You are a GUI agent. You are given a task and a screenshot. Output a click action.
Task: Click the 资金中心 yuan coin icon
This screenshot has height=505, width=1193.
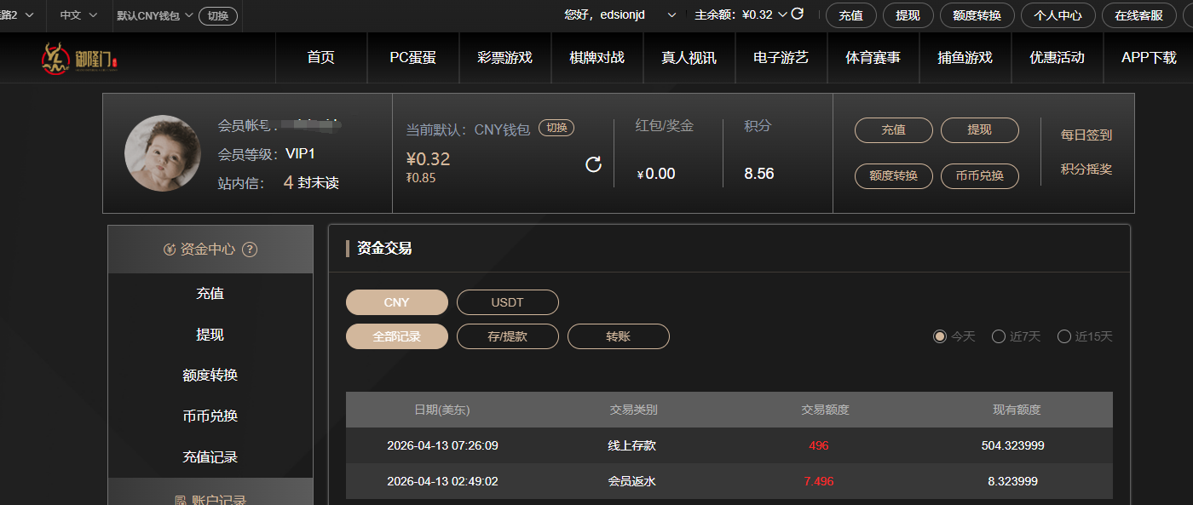point(170,250)
